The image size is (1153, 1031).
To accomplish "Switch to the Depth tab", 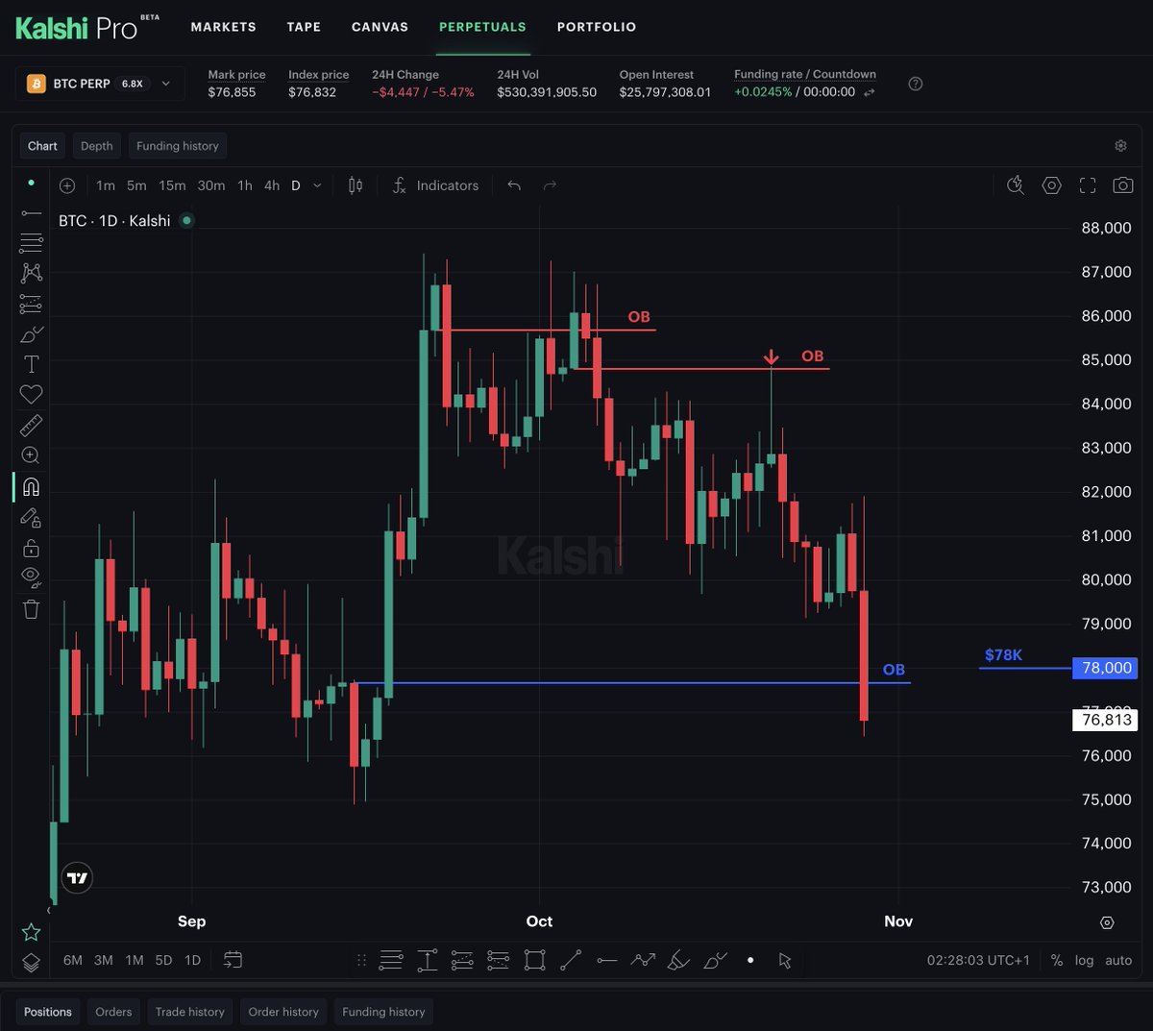I will [96, 146].
